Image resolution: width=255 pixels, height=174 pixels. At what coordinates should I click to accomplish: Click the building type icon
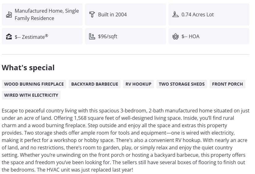click(x=9, y=14)
